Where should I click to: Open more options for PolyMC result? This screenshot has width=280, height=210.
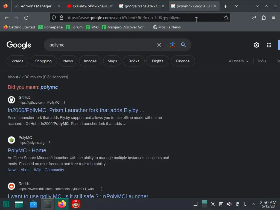(49, 143)
